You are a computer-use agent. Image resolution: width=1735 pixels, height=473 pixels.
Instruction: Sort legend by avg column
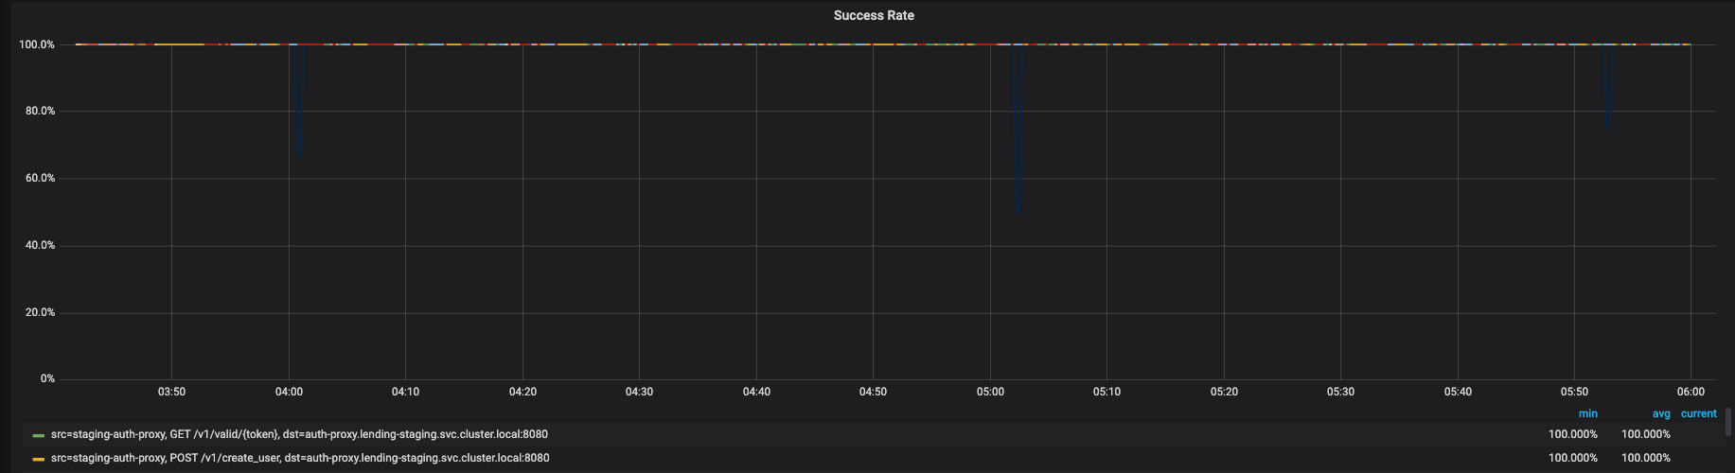[1661, 413]
